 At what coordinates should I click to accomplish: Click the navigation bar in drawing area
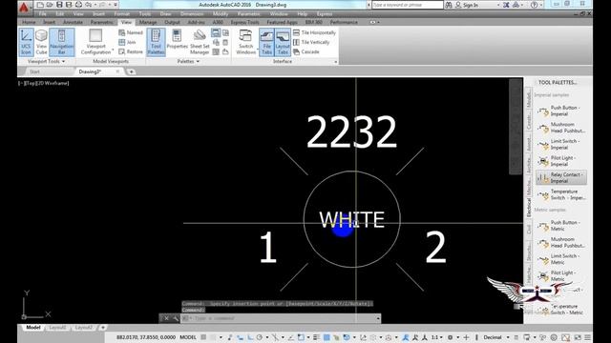(x=516, y=127)
